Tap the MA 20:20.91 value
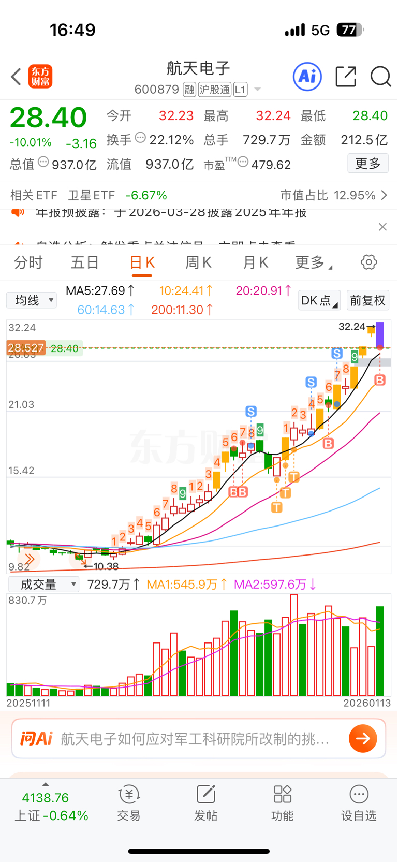398x862 pixels. tap(263, 290)
